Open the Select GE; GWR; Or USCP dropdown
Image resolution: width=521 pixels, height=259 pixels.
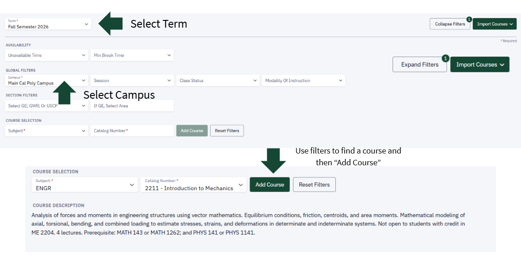(x=46, y=106)
